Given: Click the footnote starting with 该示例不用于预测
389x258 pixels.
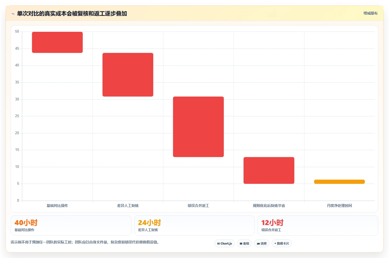Looking at the screenshot, I should tap(85, 242).
